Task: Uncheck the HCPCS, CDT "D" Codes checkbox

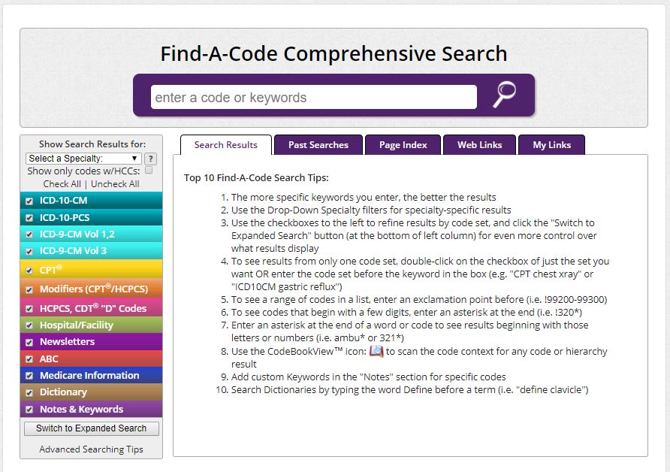Action: click(29, 309)
